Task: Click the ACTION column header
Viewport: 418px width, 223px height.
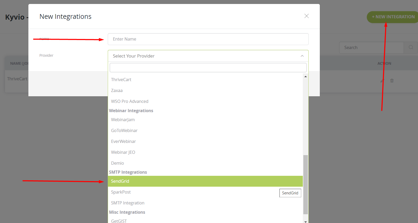Action: pos(384,63)
